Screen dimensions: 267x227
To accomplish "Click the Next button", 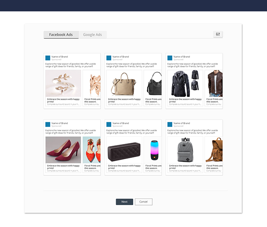I will [x=124, y=202].
